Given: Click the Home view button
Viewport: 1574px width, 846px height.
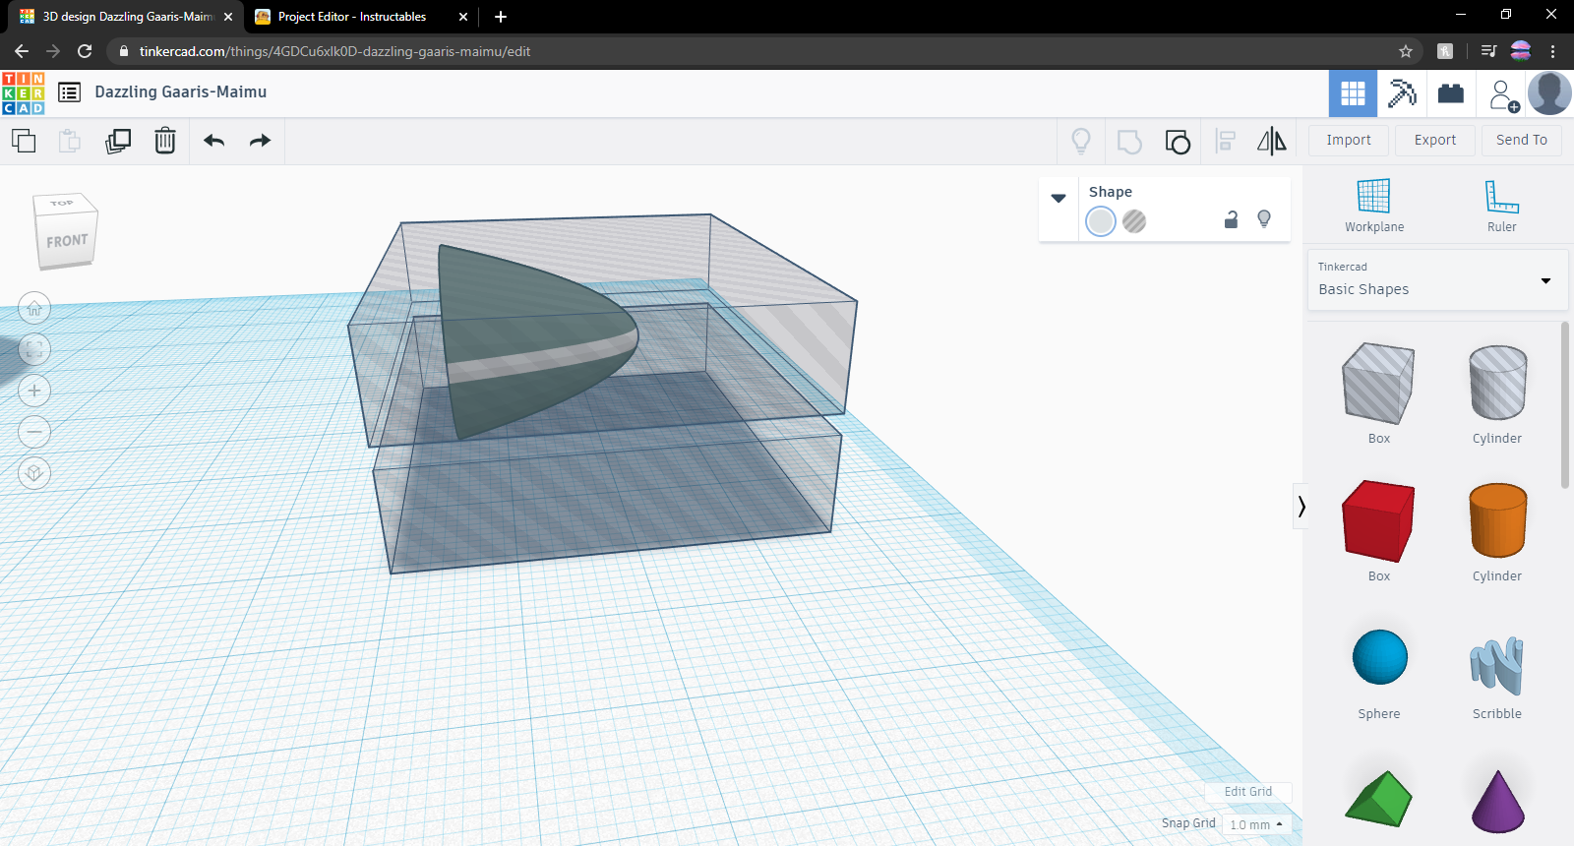Looking at the screenshot, I should point(34,308).
